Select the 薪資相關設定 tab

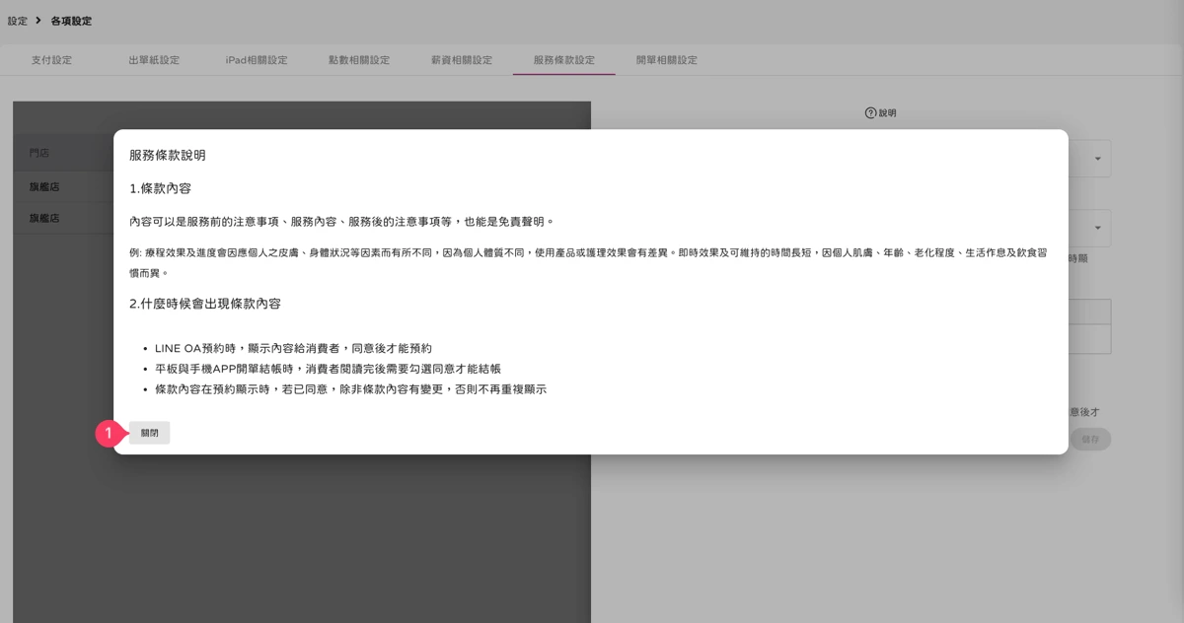[x=462, y=60]
